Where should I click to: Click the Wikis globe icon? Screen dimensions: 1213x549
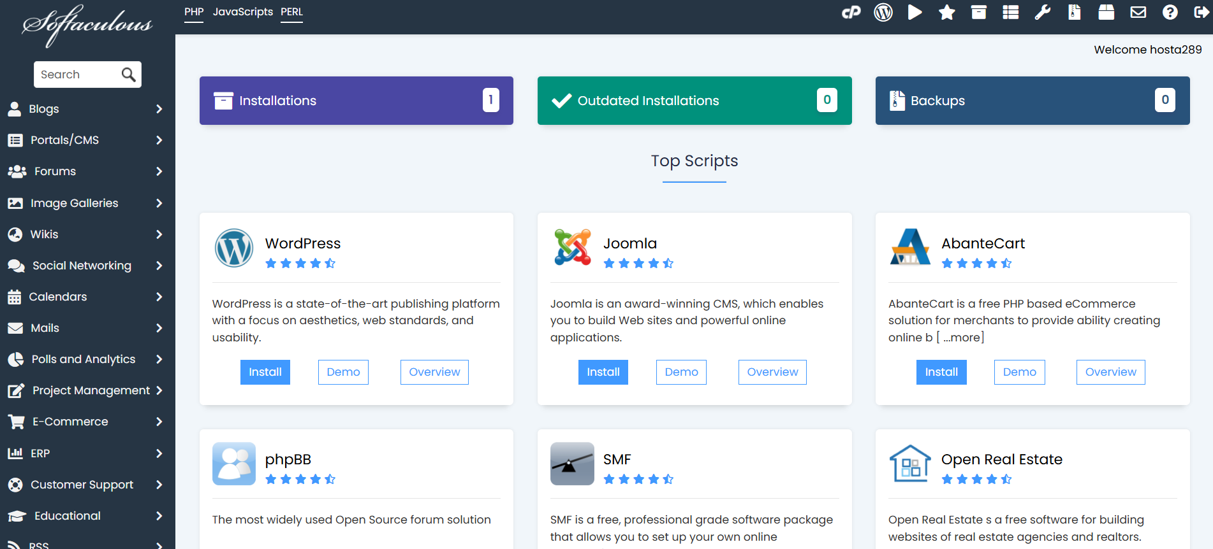(x=15, y=234)
